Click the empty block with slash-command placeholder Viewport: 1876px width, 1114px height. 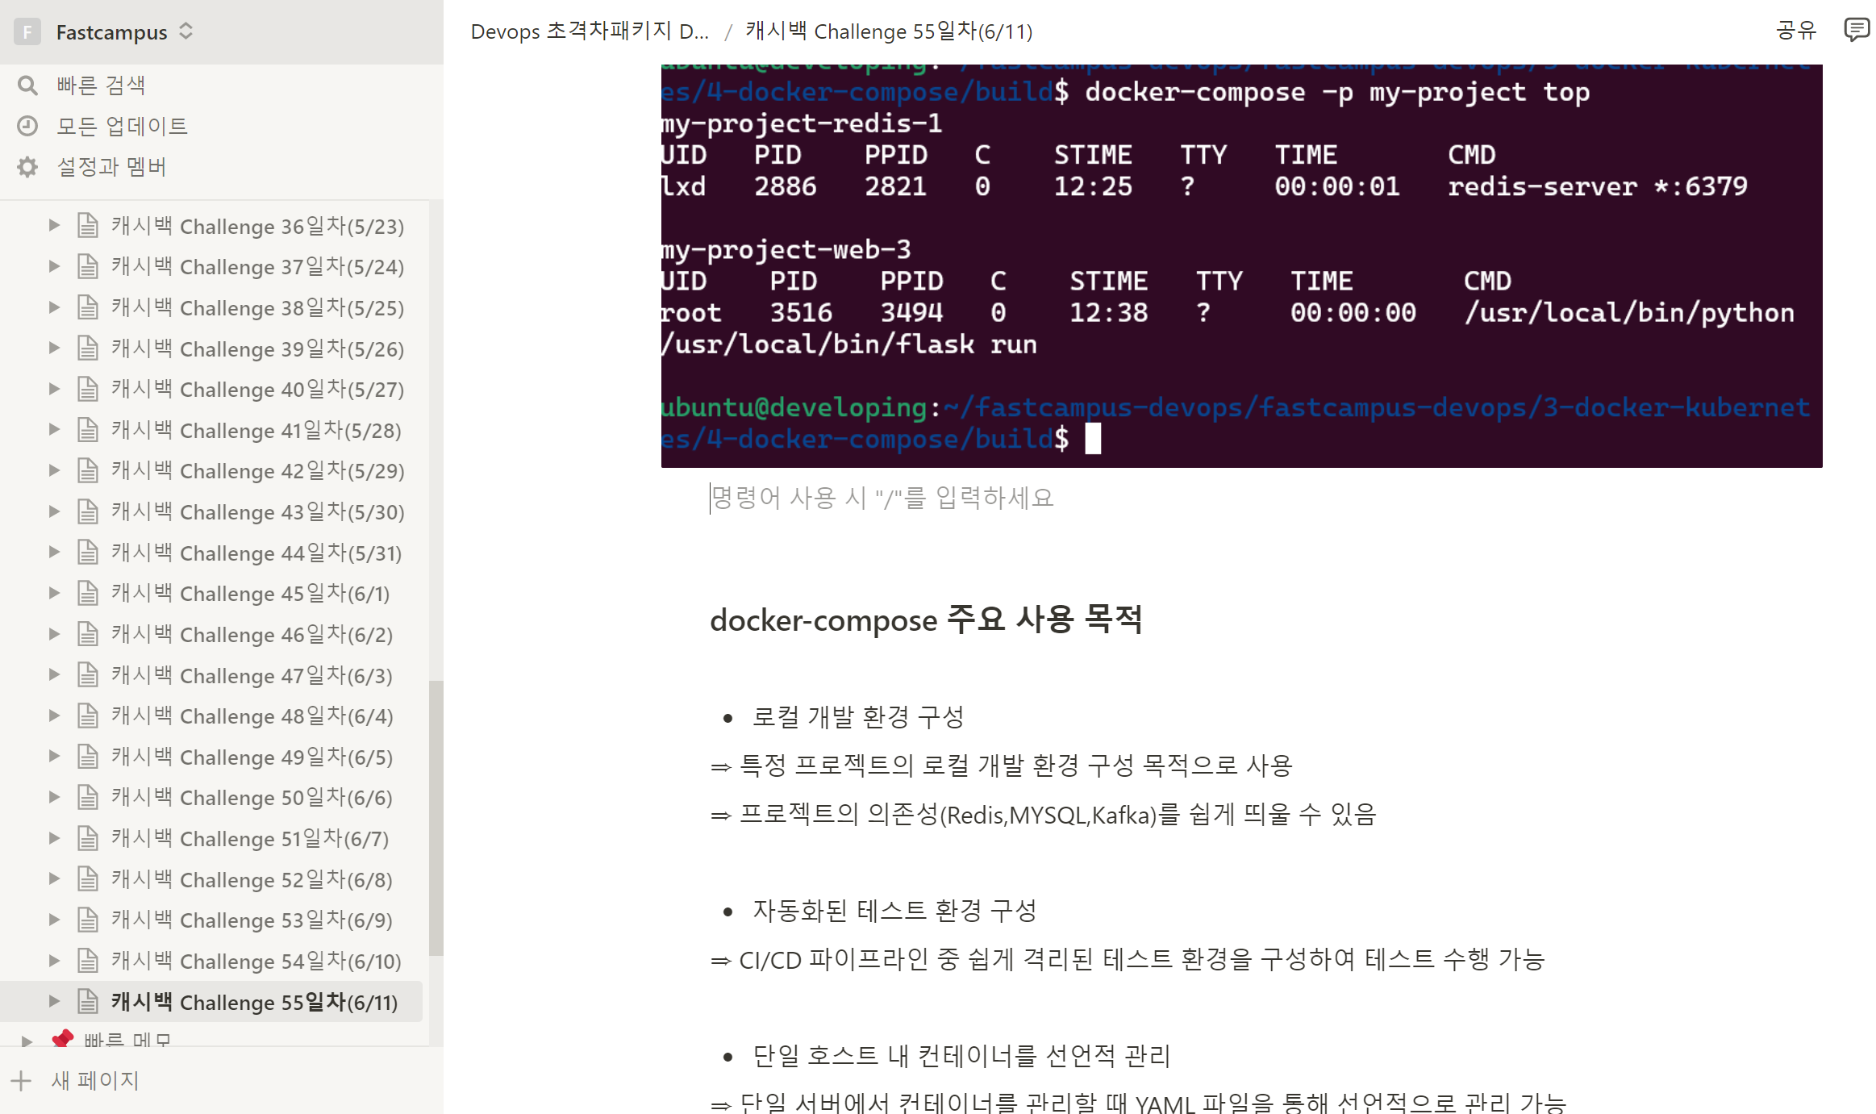point(882,498)
